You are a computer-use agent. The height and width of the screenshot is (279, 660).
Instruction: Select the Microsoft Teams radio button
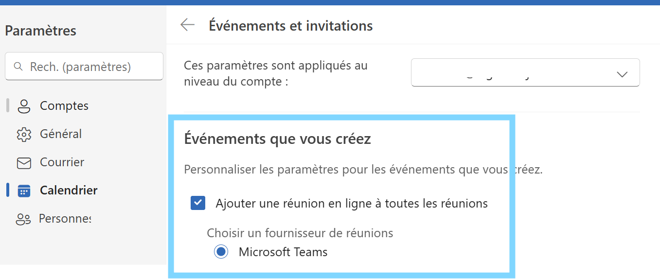(221, 252)
